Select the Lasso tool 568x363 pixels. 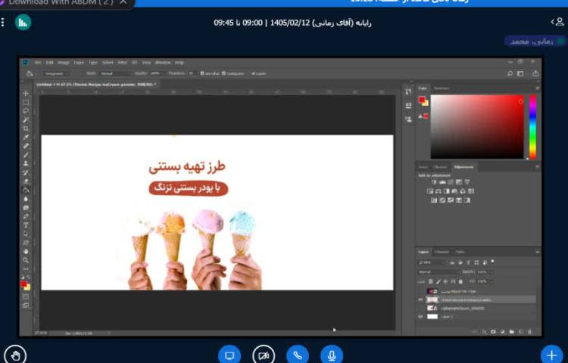[26, 111]
